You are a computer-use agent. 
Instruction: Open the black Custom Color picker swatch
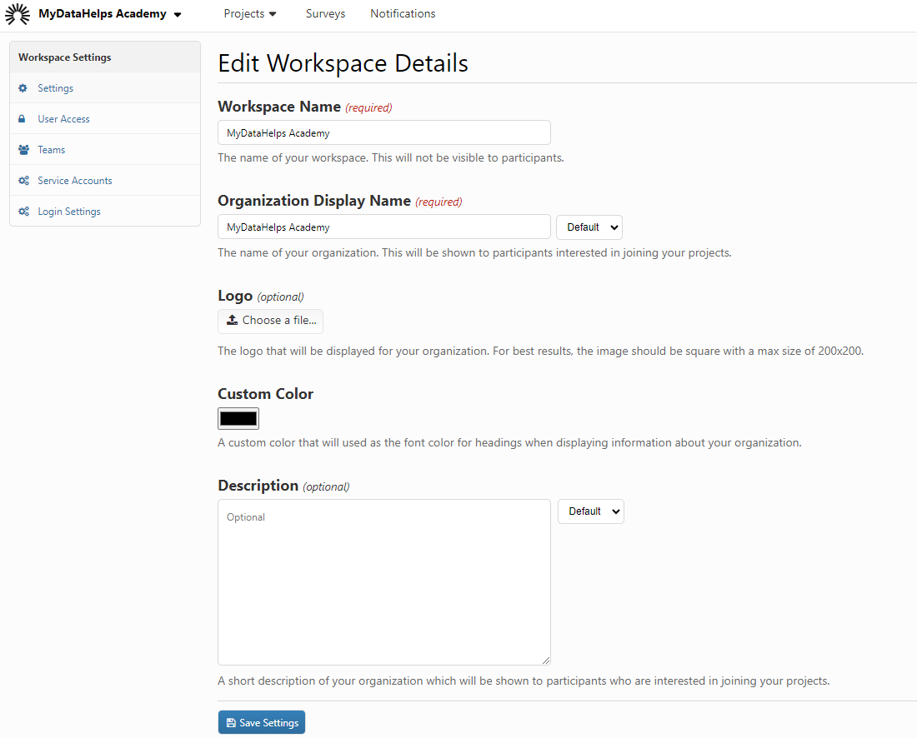point(238,419)
